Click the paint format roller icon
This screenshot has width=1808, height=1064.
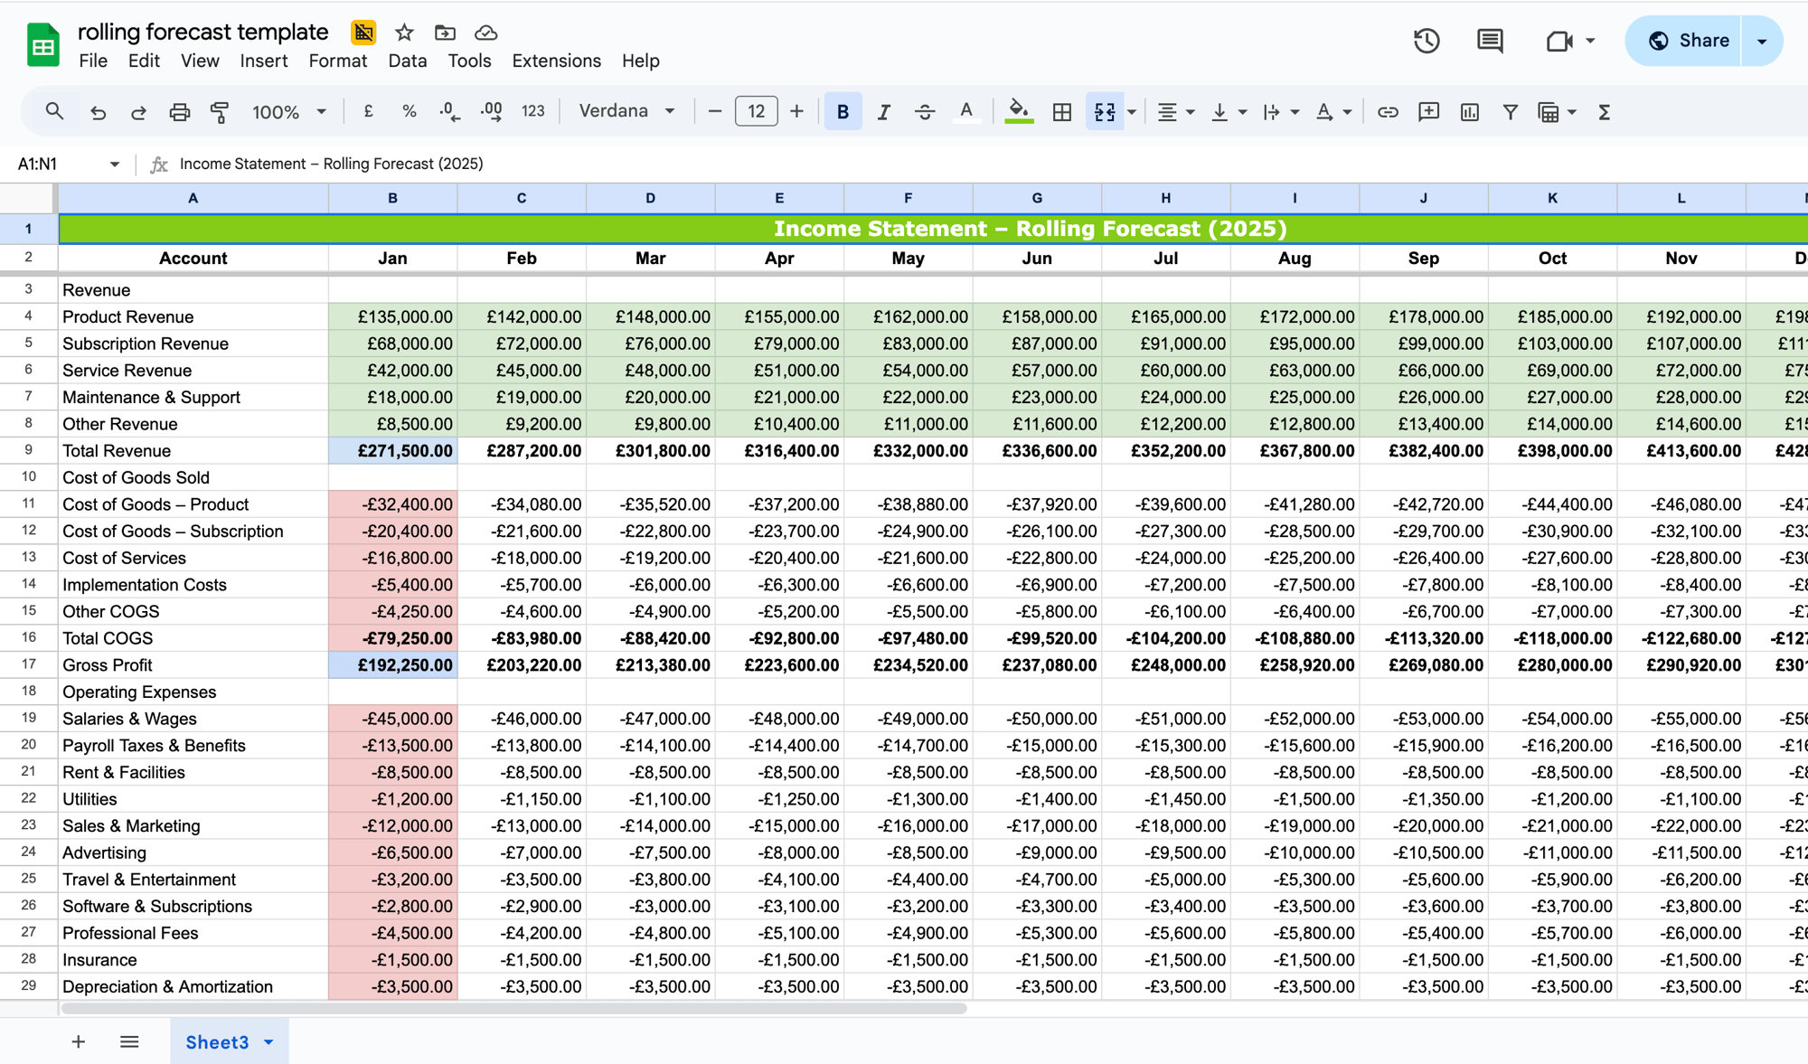(220, 112)
